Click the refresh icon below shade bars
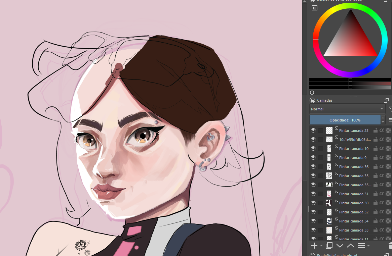 point(312,93)
